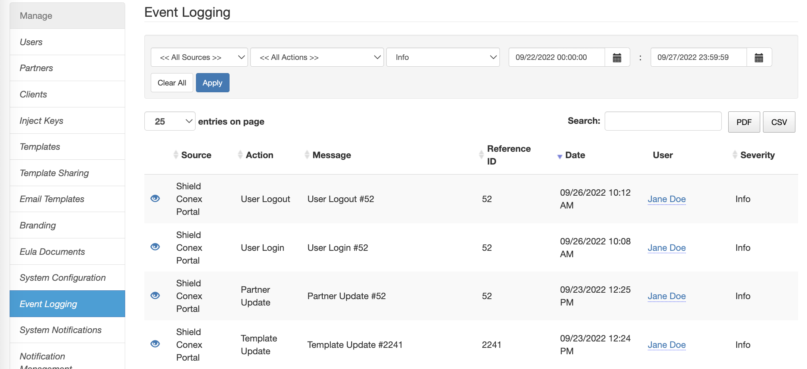
Task: Go to Email Templates
Action: coord(67,199)
